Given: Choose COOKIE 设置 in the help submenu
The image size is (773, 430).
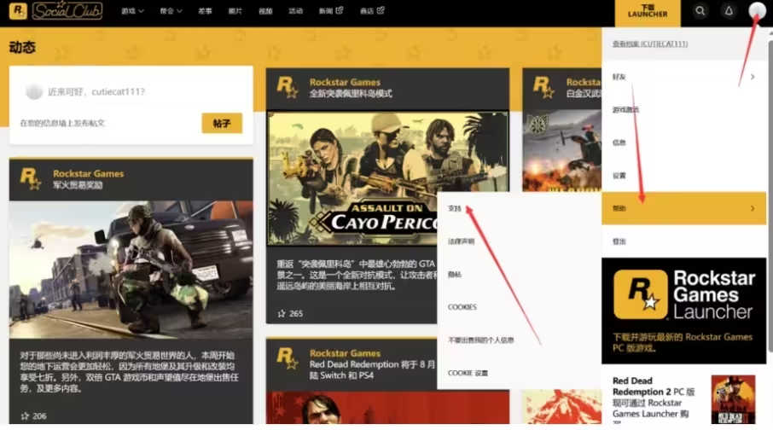Looking at the screenshot, I should coord(468,374).
